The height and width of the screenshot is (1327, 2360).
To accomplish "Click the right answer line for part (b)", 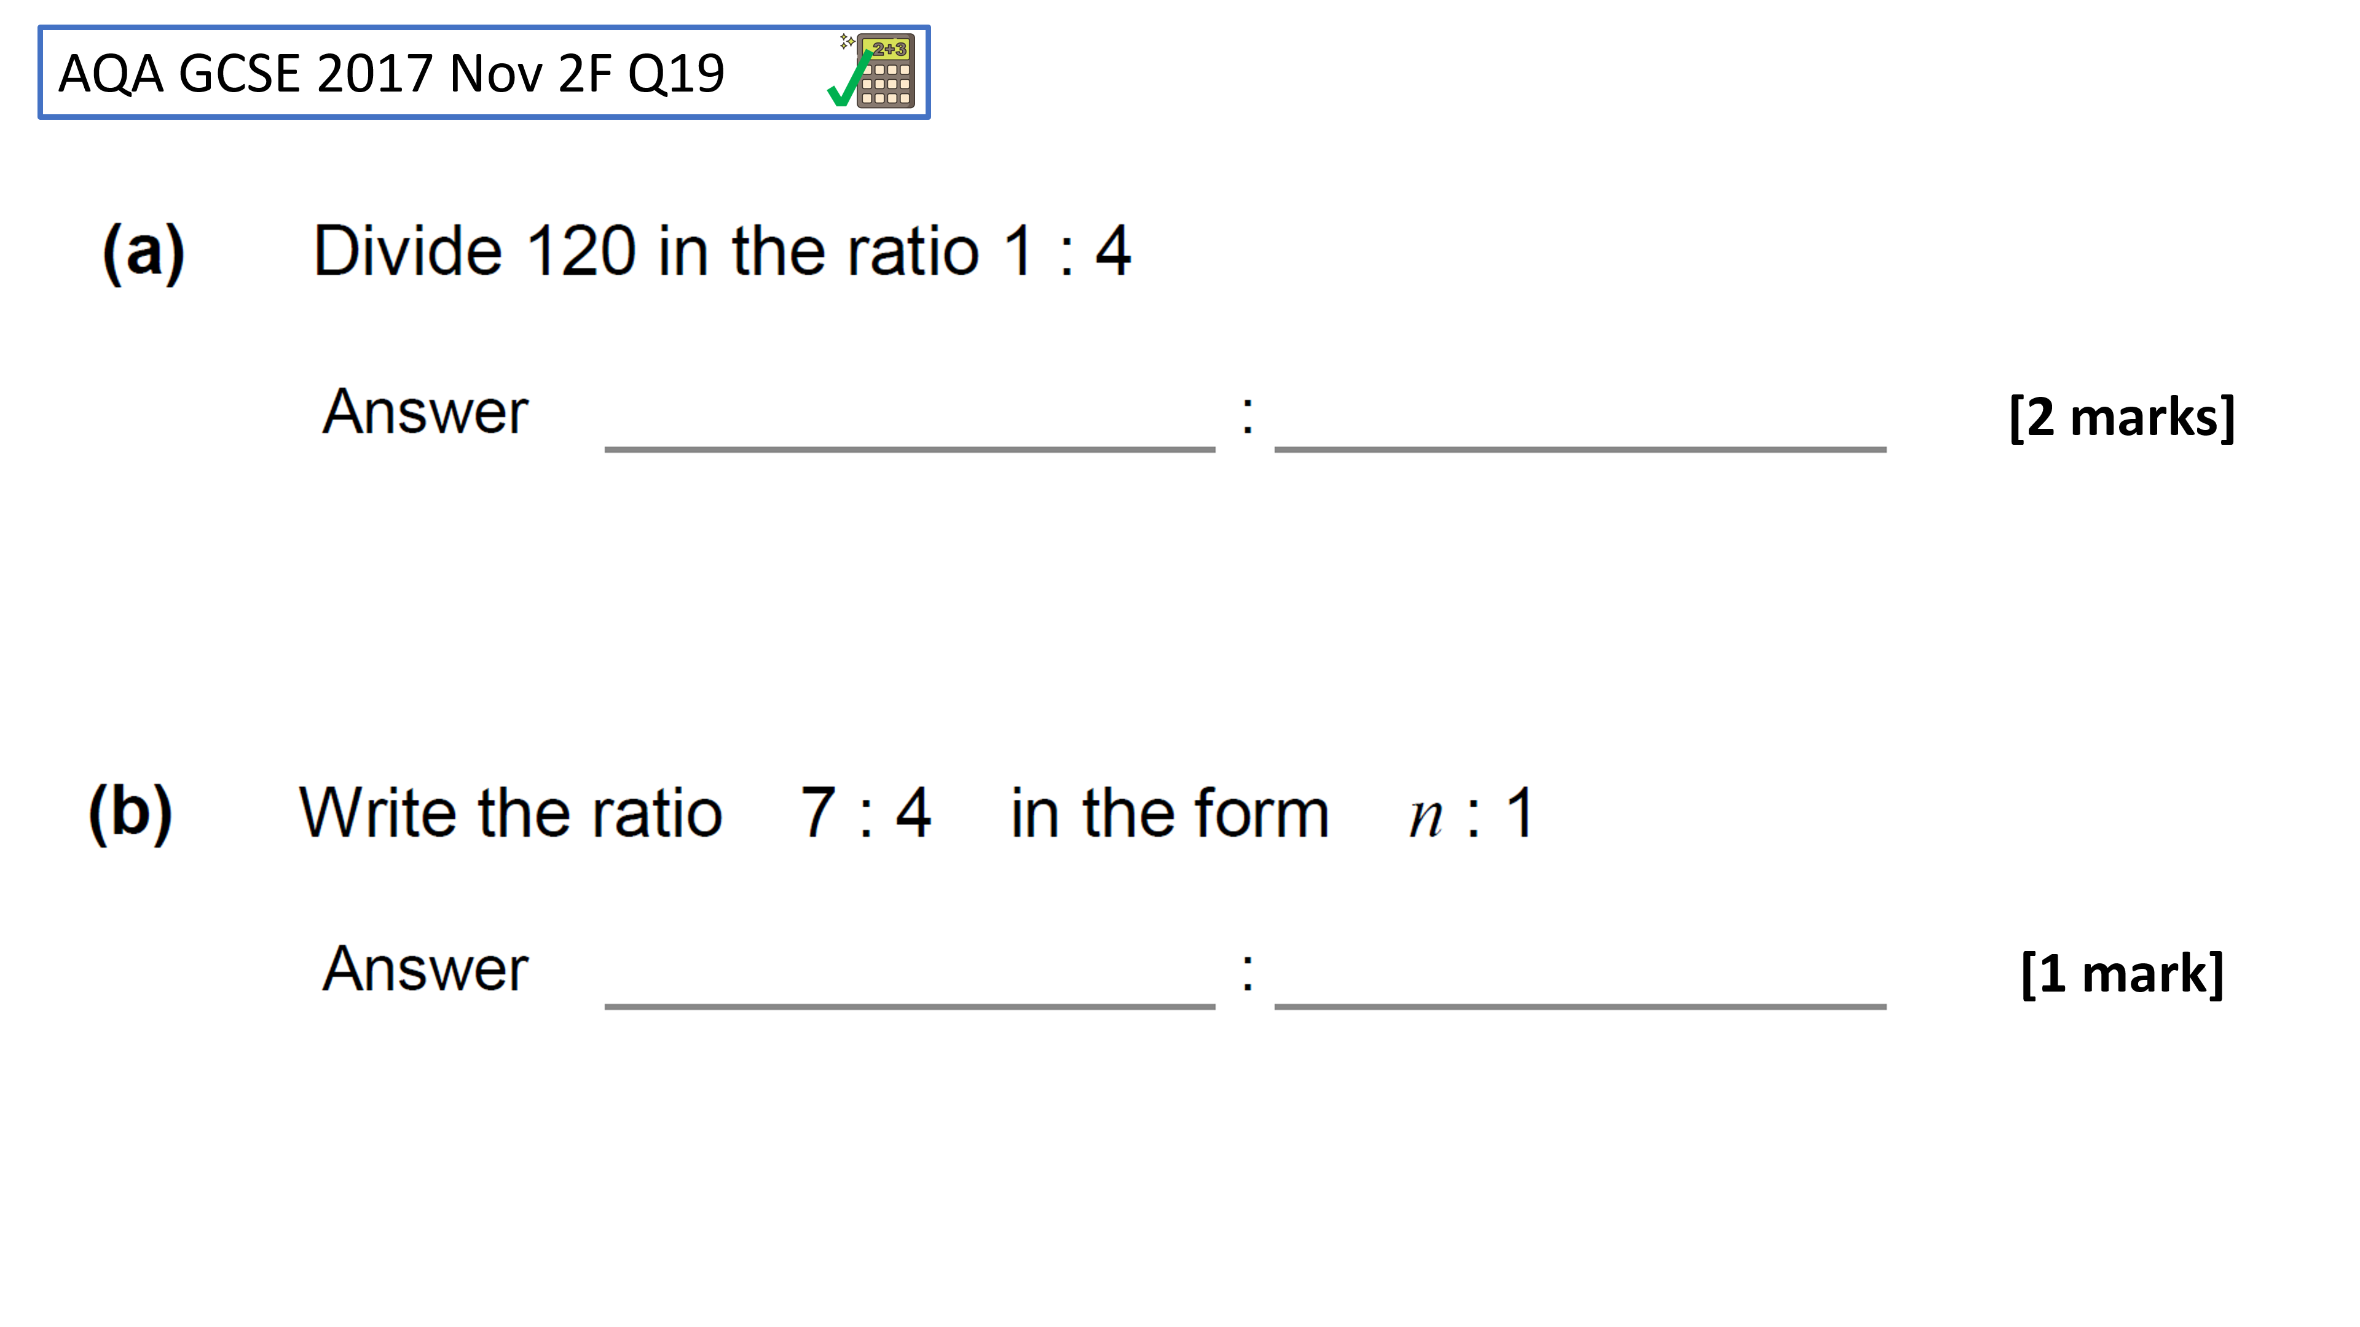I will (1580, 1006).
